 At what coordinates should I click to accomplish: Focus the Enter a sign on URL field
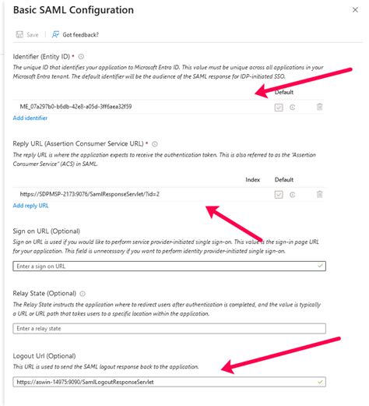169,267
